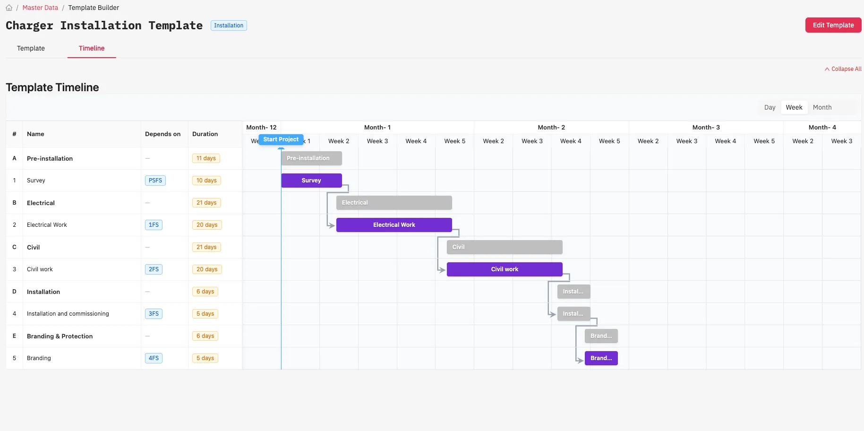
Task: Click Branding task's 5 days duration
Action: click(205, 358)
